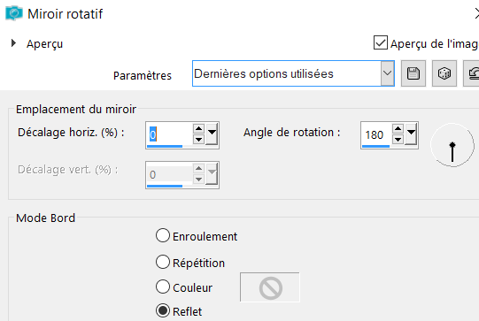
Task: Increase Angle de rotation with up arrow
Action: coord(398,129)
